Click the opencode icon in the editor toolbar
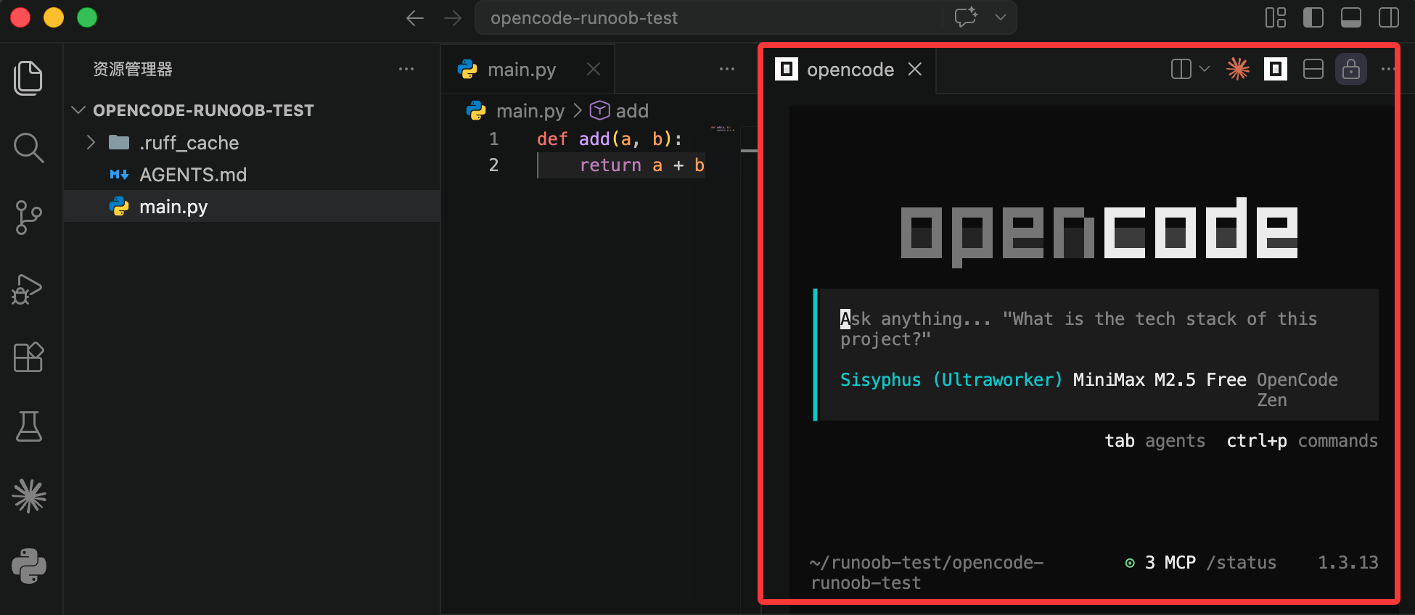This screenshot has width=1415, height=615. pos(1276,69)
